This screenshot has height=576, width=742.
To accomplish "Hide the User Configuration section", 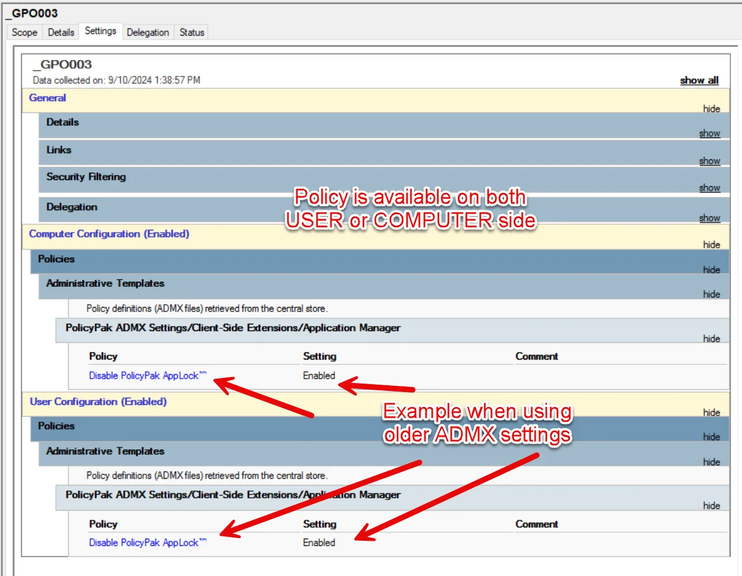I will pos(711,412).
